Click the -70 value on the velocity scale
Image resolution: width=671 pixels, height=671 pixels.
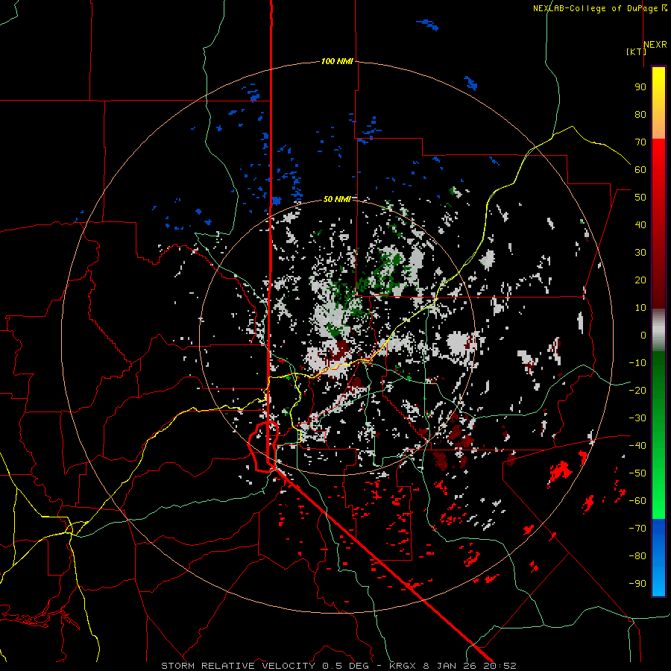pyautogui.click(x=637, y=528)
